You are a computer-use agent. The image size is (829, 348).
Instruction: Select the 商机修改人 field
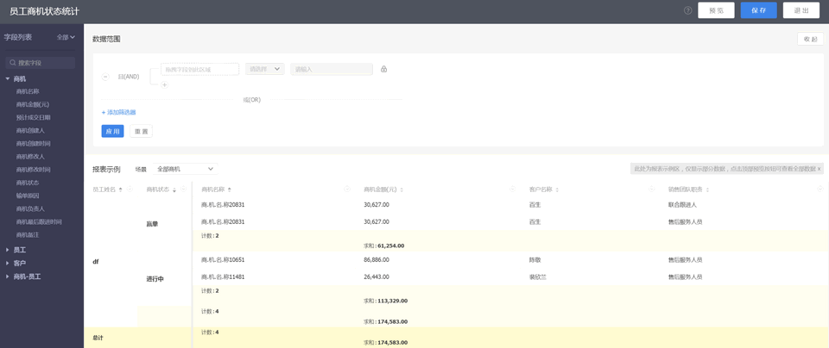(30, 157)
